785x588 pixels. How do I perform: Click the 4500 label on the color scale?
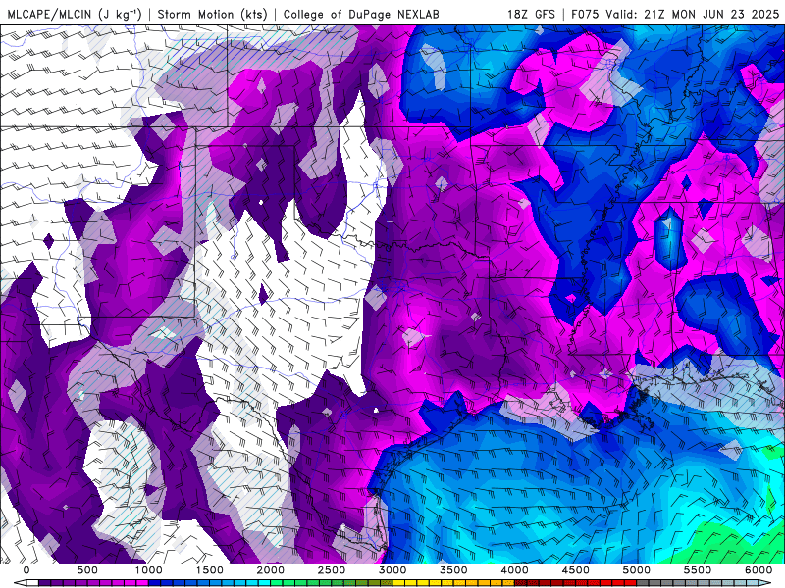pos(576,570)
